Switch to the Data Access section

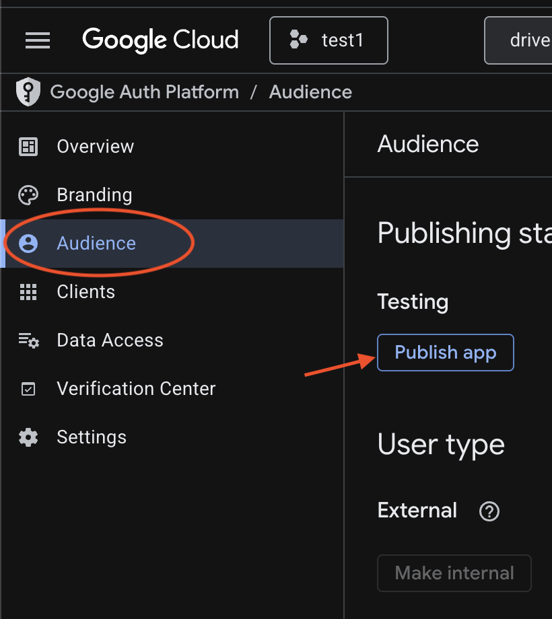pyautogui.click(x=110, y=340)
